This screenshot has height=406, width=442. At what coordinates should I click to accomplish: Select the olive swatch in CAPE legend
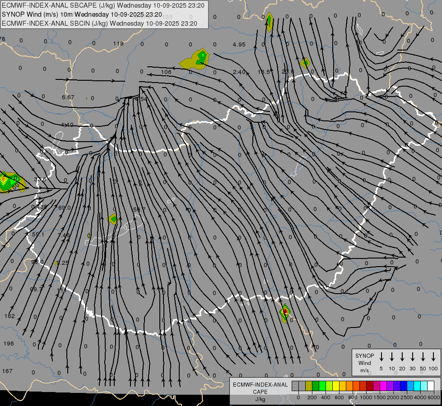(x=309, y=386)
